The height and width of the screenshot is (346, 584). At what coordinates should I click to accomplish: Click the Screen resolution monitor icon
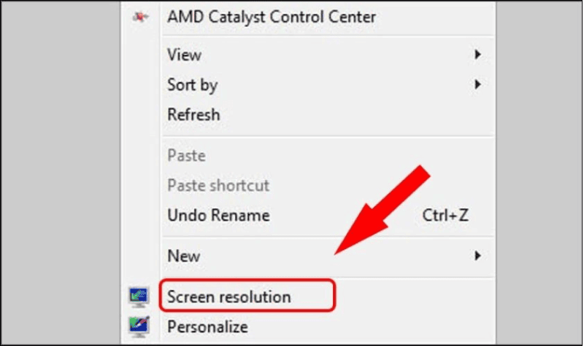138,296
